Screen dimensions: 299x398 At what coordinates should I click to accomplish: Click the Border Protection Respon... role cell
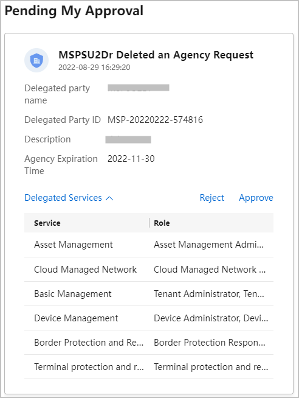210,343
